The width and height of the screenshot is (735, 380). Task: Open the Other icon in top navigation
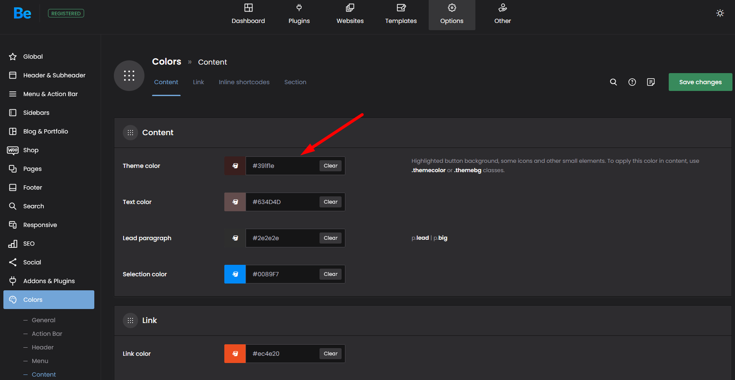pyautogui.click(x=503, y=8)
